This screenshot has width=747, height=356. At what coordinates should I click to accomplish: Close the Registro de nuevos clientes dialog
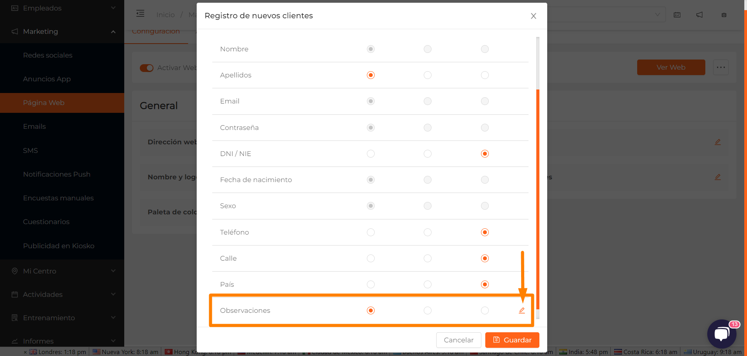coord(534,16)
